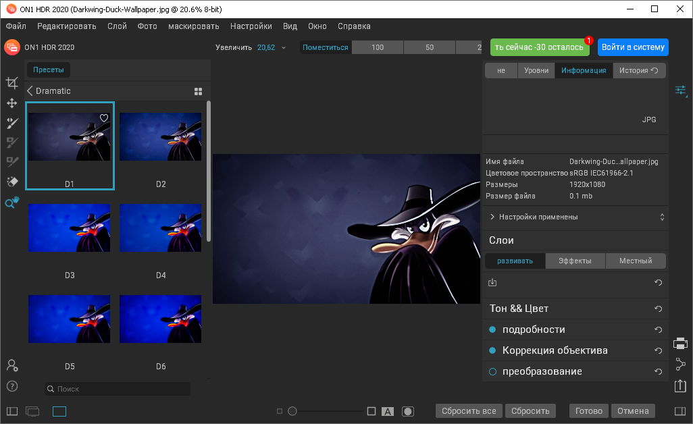693x424 pixels.
Task: Open the Настройки menu
Action: [251, 26]
